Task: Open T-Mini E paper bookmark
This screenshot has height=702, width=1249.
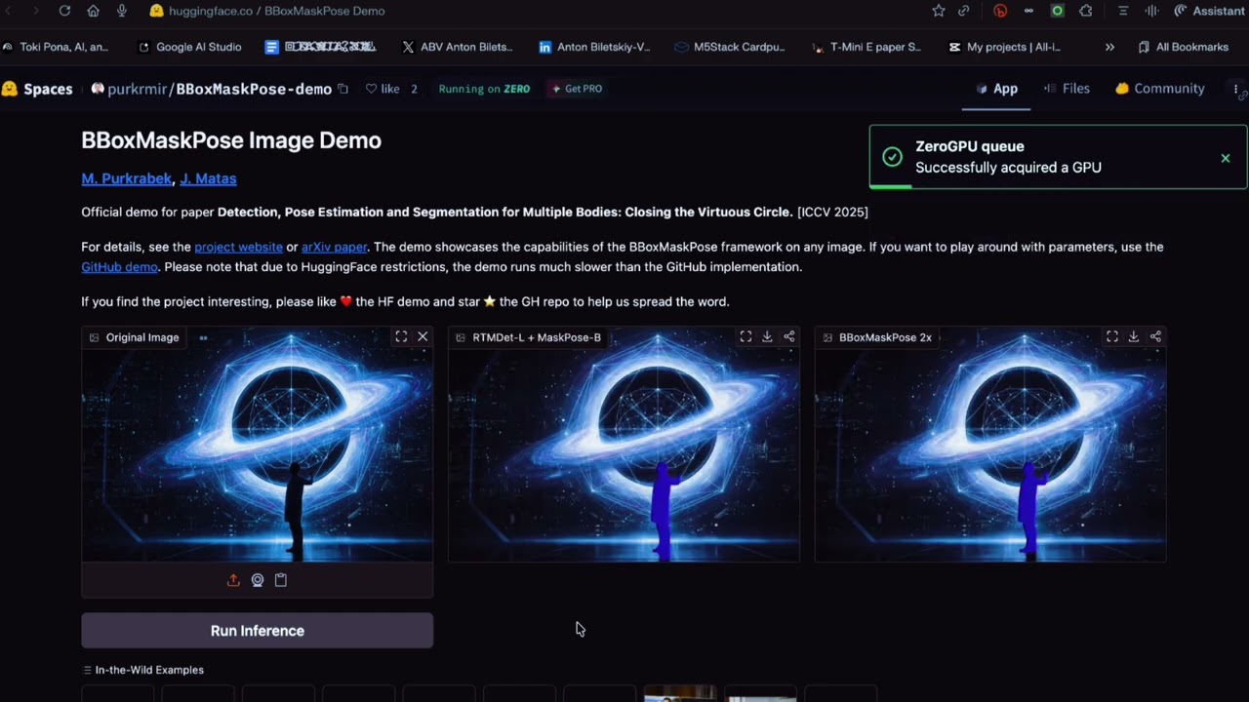Action: (x=866, y=47)
